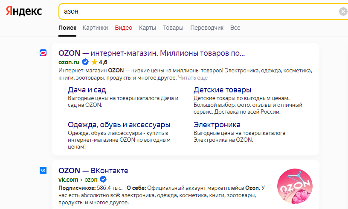Open the Одежда, обувь и аксессуары sitelink
The height and width of the screenshot is (209, 348).
click(x=119, y=125)
